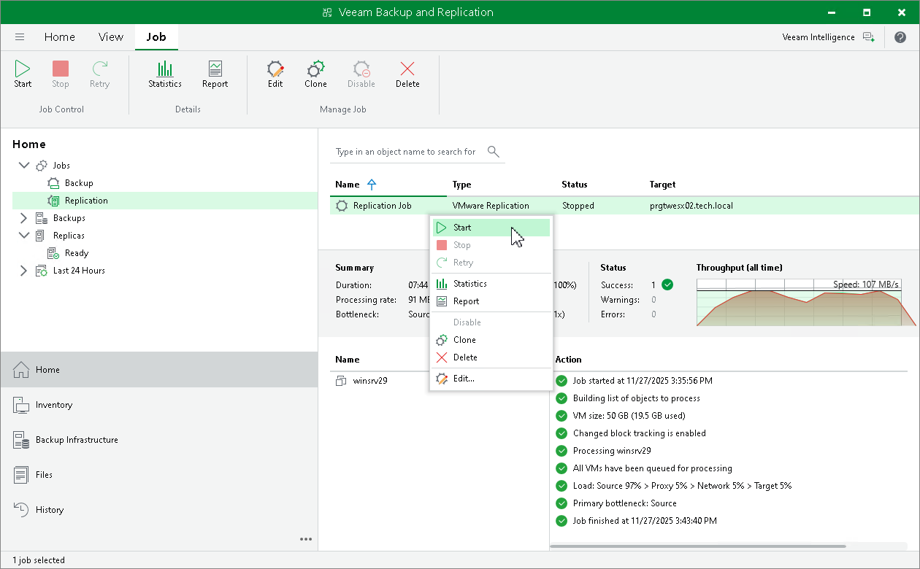Collapse the Replicas tree node
The image size is (920, 569).
point(23,236)
